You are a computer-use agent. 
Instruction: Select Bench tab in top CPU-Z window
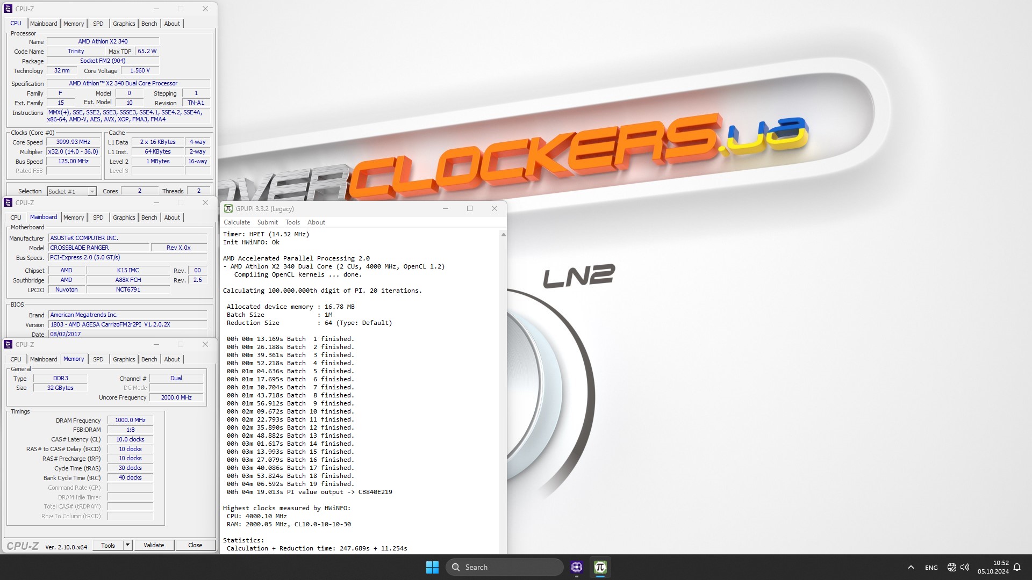tap(149, 24)
